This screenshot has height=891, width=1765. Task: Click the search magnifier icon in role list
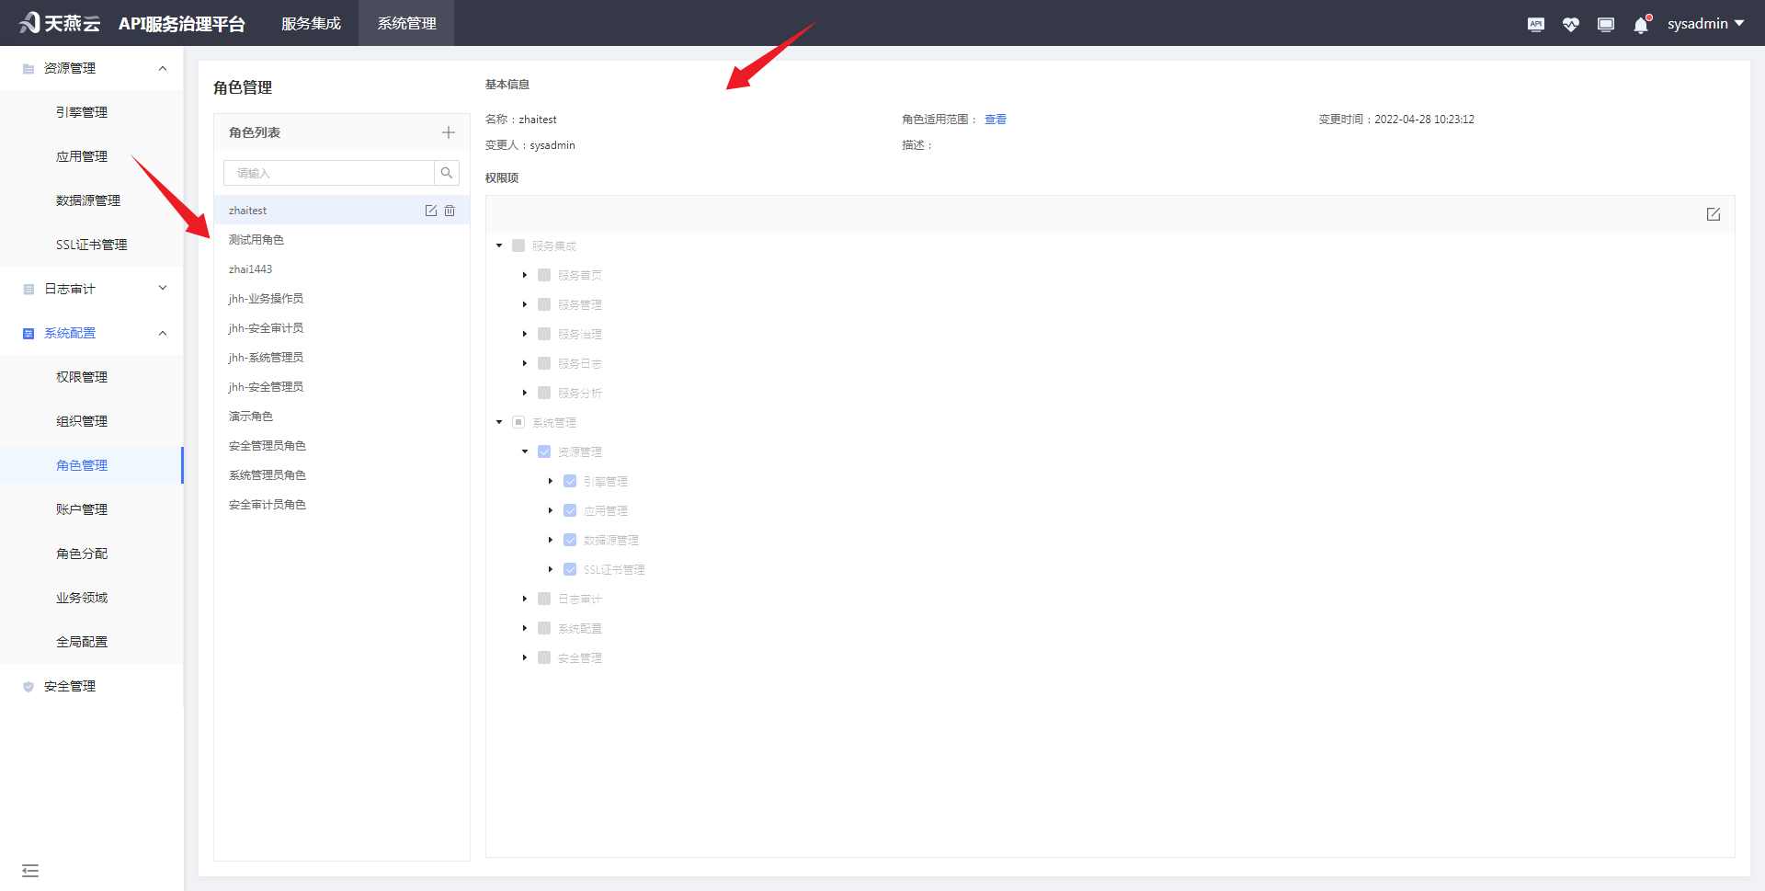[x=447, y=173]
